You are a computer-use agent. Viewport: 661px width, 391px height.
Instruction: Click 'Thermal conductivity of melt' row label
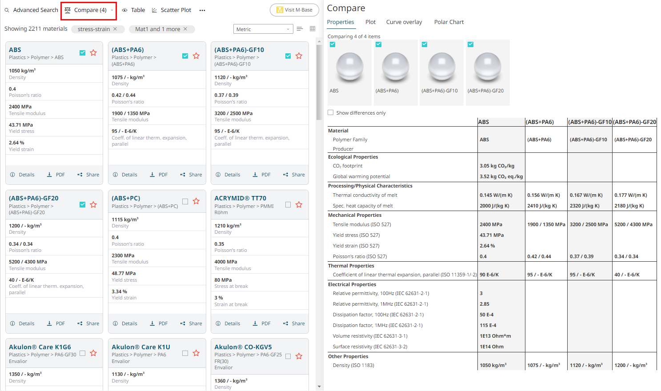365,195
